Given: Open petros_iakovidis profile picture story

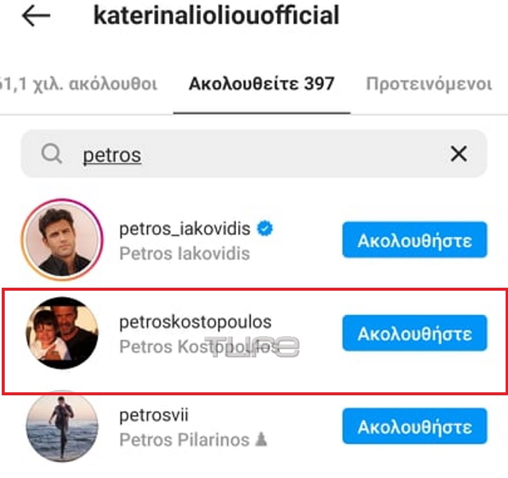Looking at the screenshot, I should point(62,240).
